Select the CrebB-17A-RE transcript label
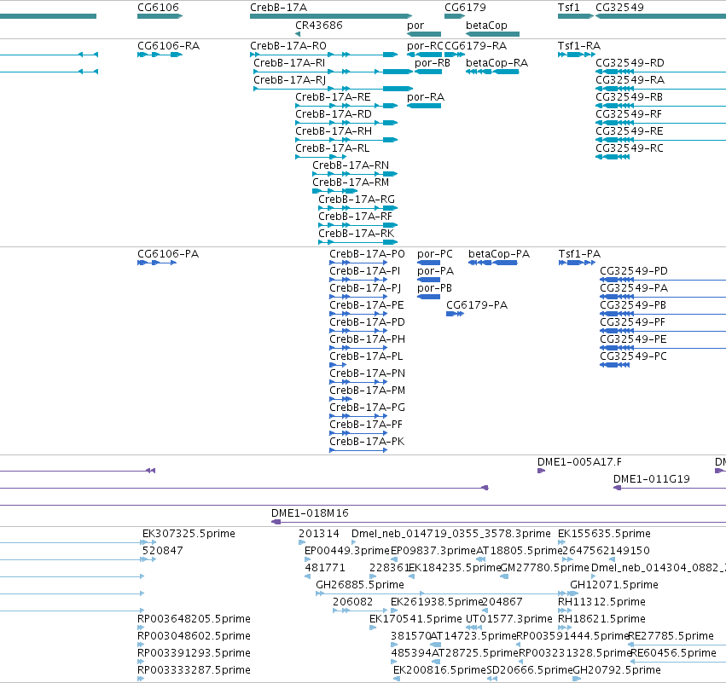This screenshot has width=726, height=683. (333, 97)
